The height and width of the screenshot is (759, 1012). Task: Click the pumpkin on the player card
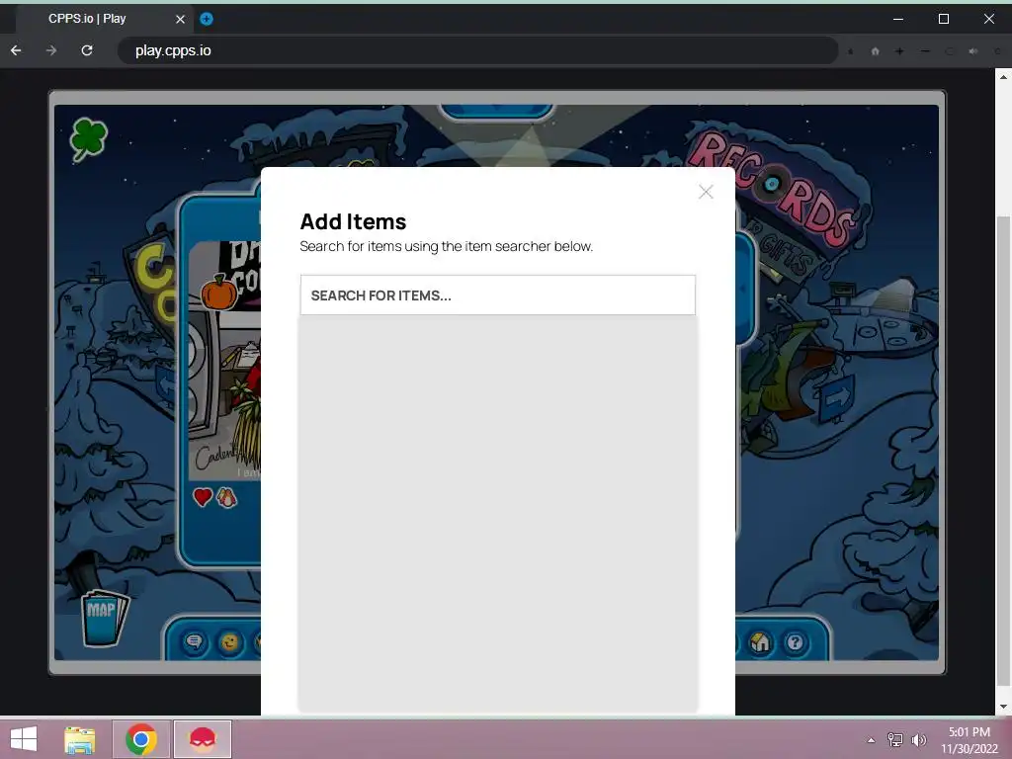[219, 292]
